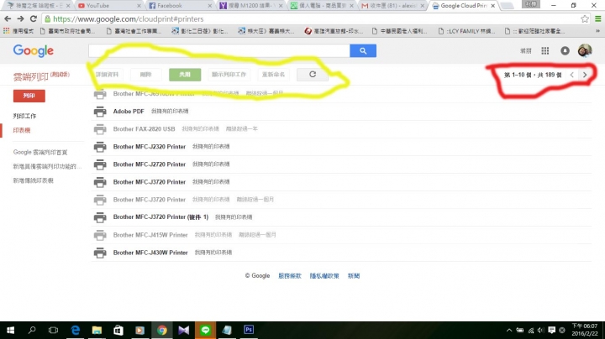Viewport: 605px width, 339px height.
Task: Open the 隱私權政策 privacy policy footer link
Action: [324, 276]
